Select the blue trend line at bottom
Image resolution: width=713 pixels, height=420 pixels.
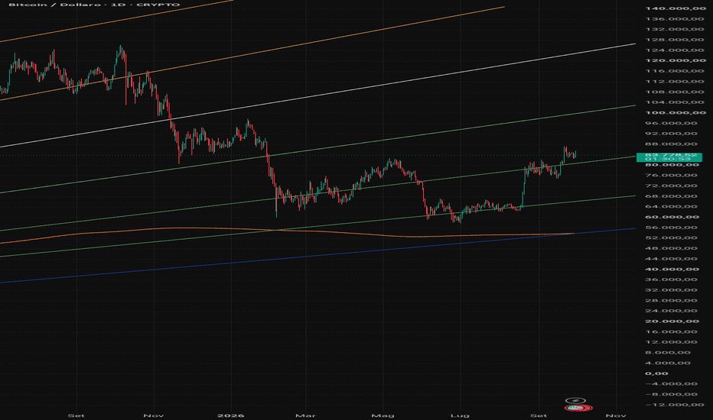[318, 256]
